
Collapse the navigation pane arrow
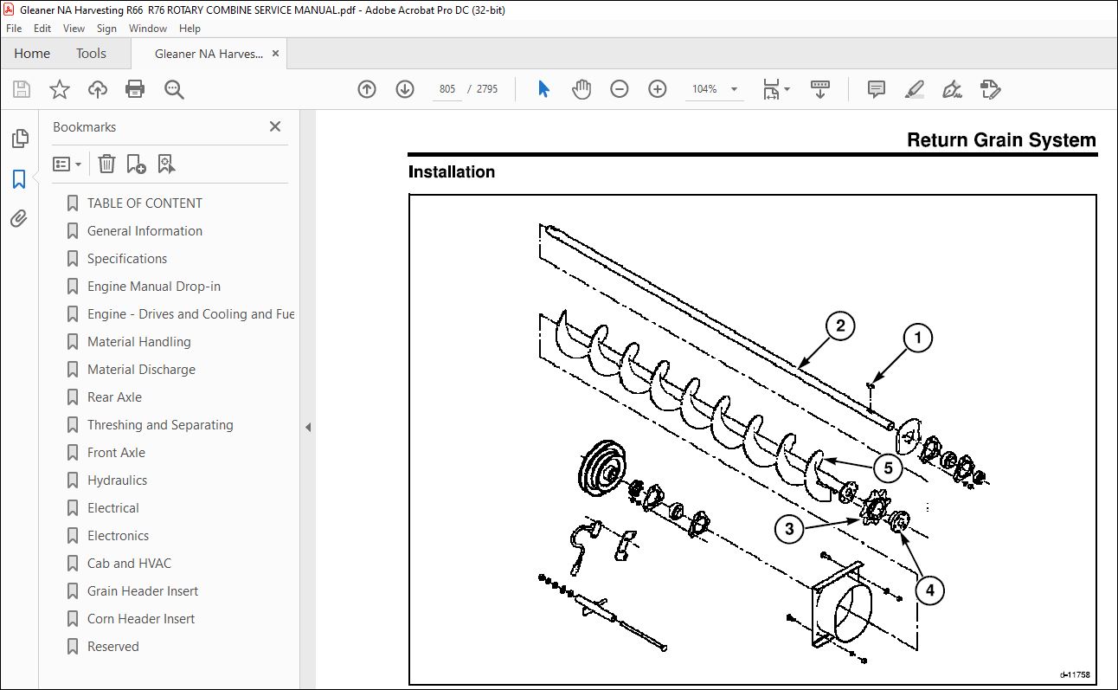308,427
